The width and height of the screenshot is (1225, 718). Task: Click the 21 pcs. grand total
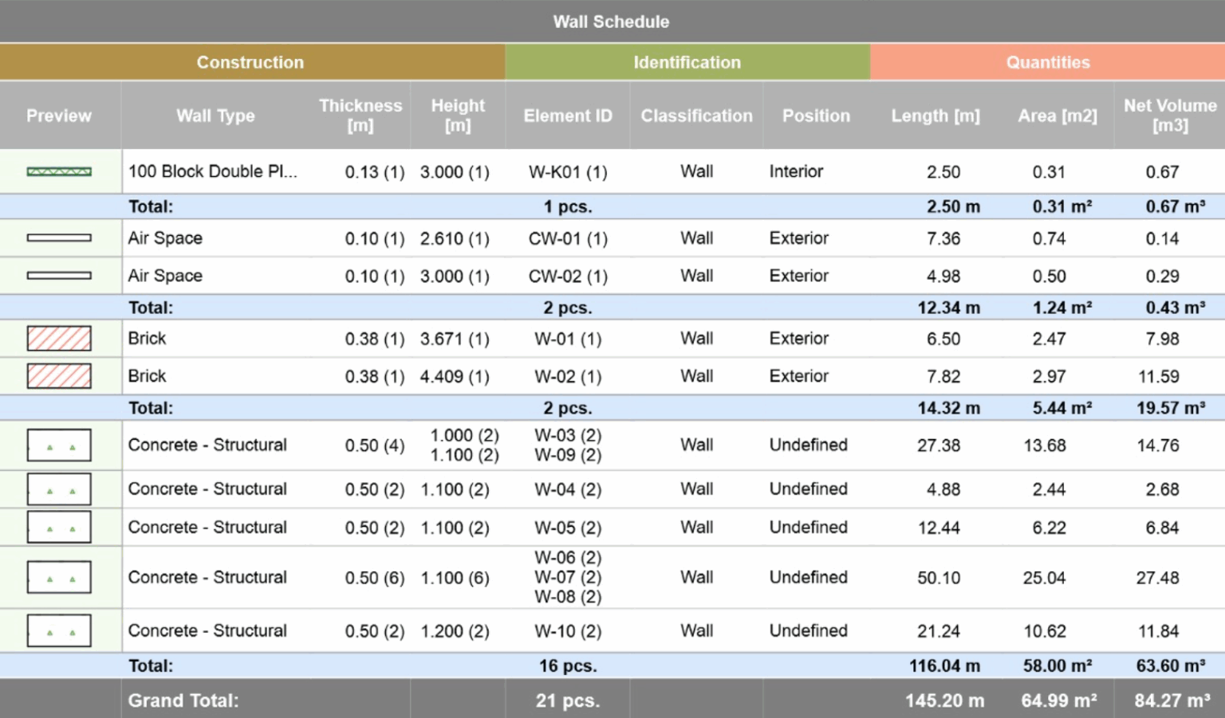pyautogui.click(x=568, y=700)
